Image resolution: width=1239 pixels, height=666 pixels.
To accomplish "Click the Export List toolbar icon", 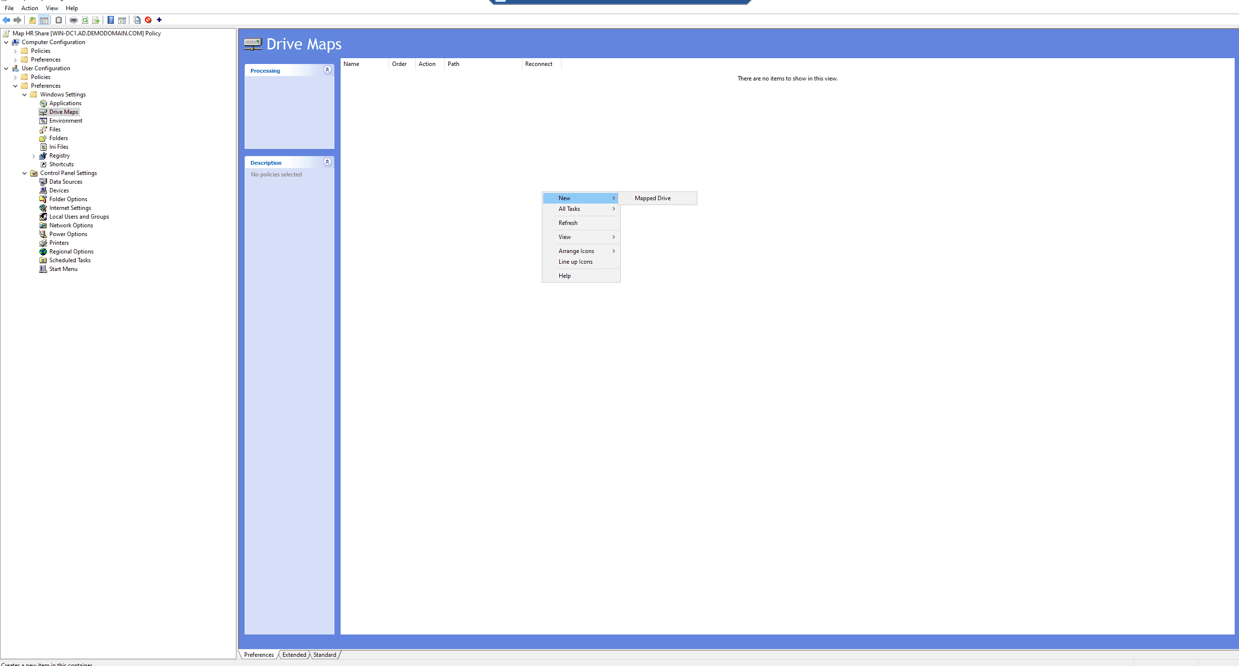I will coord(96,20).
